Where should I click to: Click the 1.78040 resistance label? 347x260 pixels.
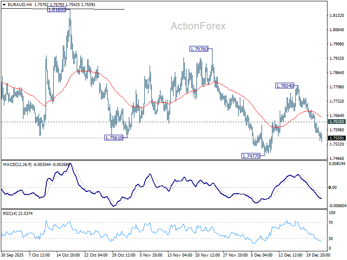coord(285,85)
